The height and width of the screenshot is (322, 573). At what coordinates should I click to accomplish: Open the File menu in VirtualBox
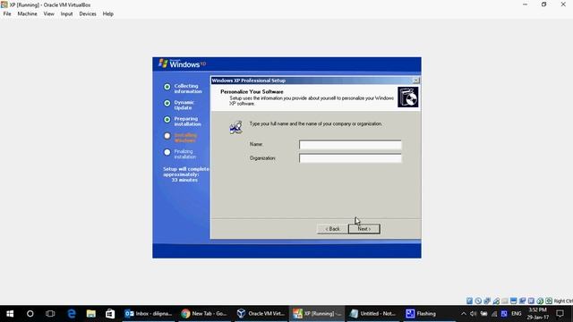[7, 14]
